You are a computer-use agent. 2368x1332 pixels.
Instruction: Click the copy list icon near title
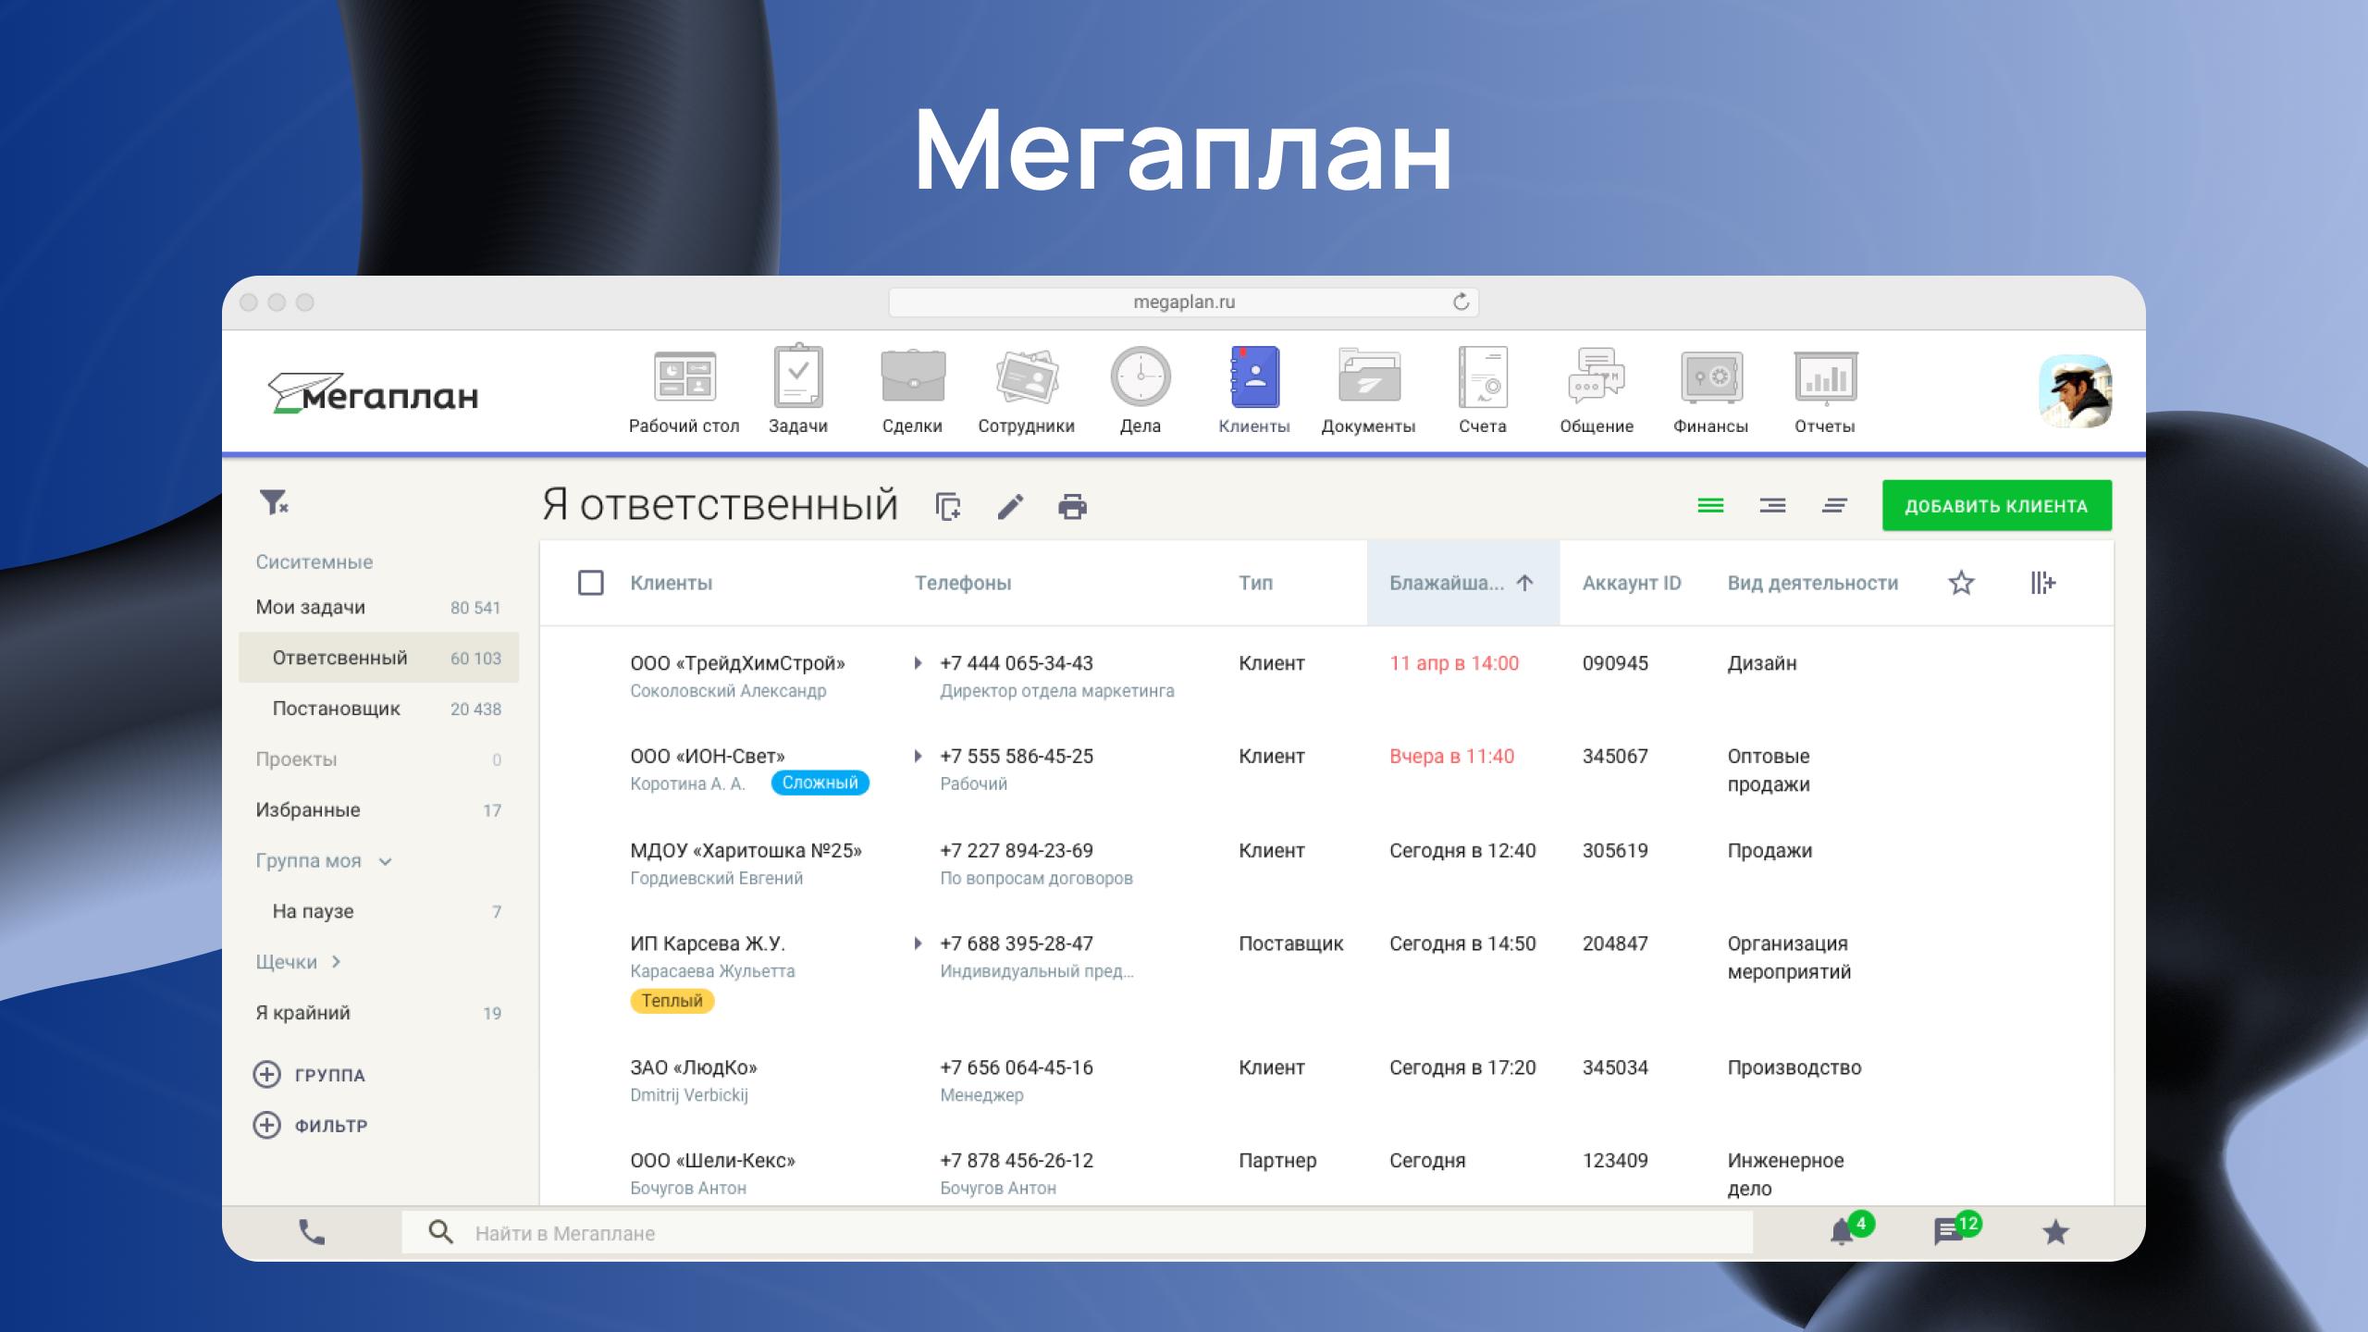948,507
